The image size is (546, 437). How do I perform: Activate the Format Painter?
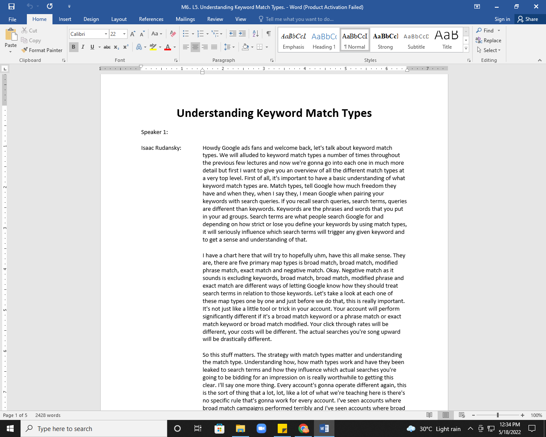[42, 50]
